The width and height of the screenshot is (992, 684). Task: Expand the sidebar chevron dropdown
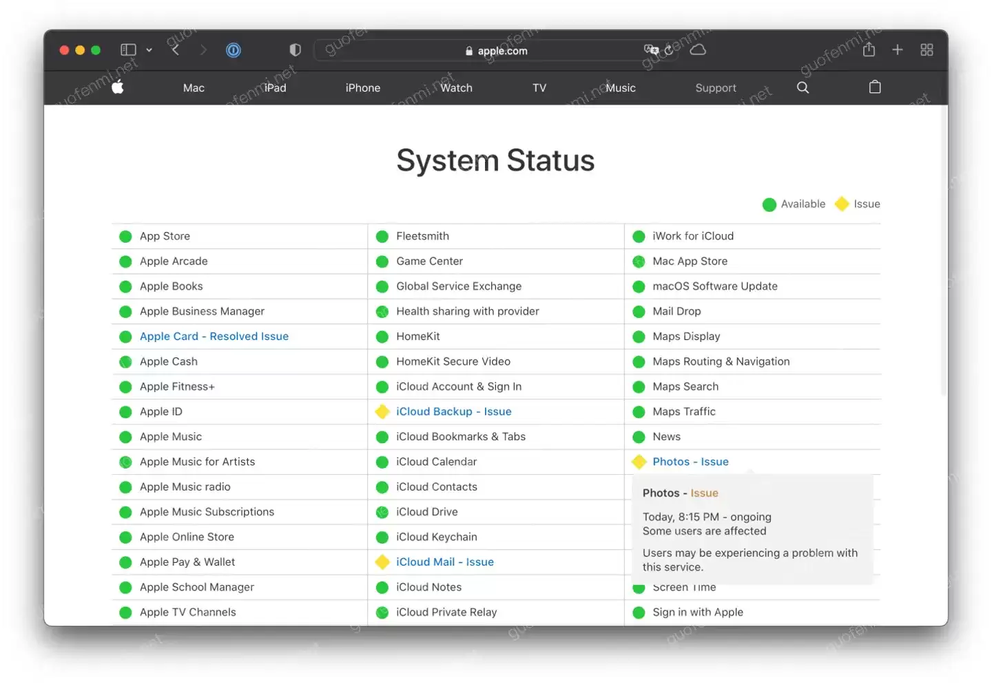150,50
